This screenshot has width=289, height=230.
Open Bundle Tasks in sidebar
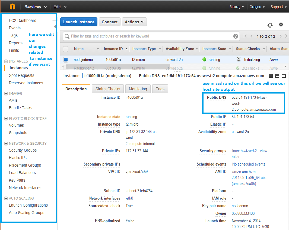20,108
